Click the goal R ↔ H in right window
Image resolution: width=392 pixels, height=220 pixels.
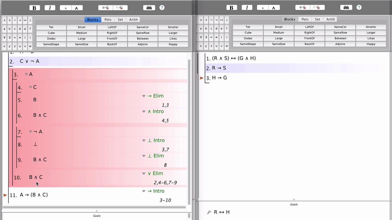point(222,212)
